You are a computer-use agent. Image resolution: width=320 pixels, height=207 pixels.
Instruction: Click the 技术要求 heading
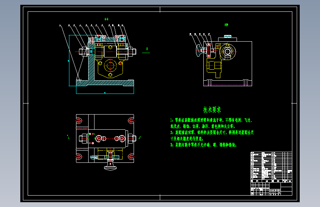(x=212, y=110)
